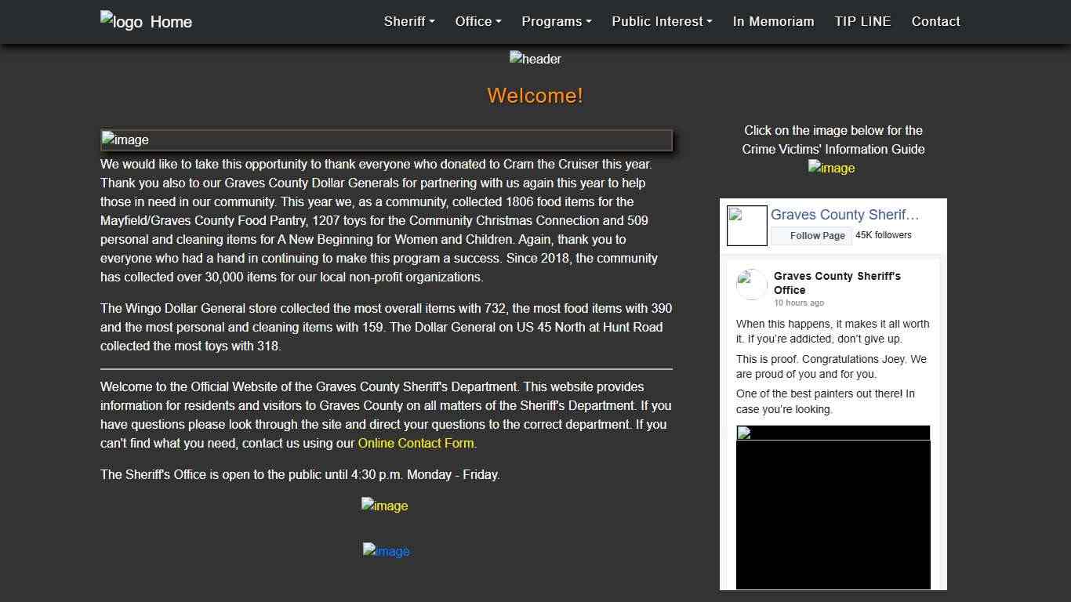This screenshot has width=1071, height=602.
Task: Click the Sheriff's Office post avatar
Action: tap(750, 284)
